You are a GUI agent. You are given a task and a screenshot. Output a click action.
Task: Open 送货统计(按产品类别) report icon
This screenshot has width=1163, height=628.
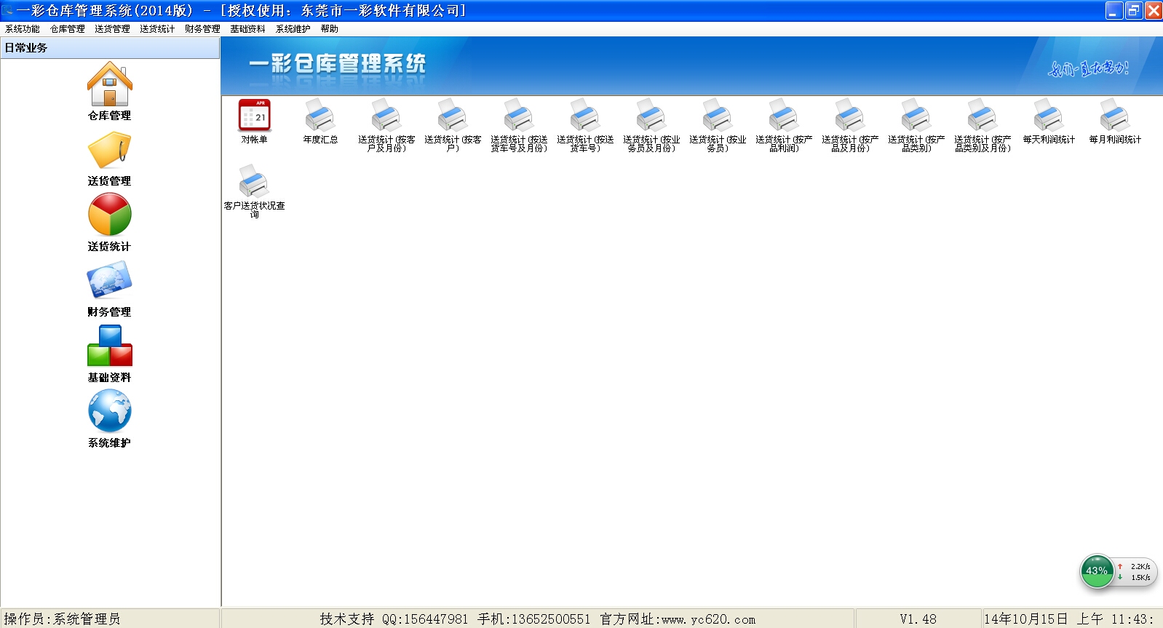[916, 116]
